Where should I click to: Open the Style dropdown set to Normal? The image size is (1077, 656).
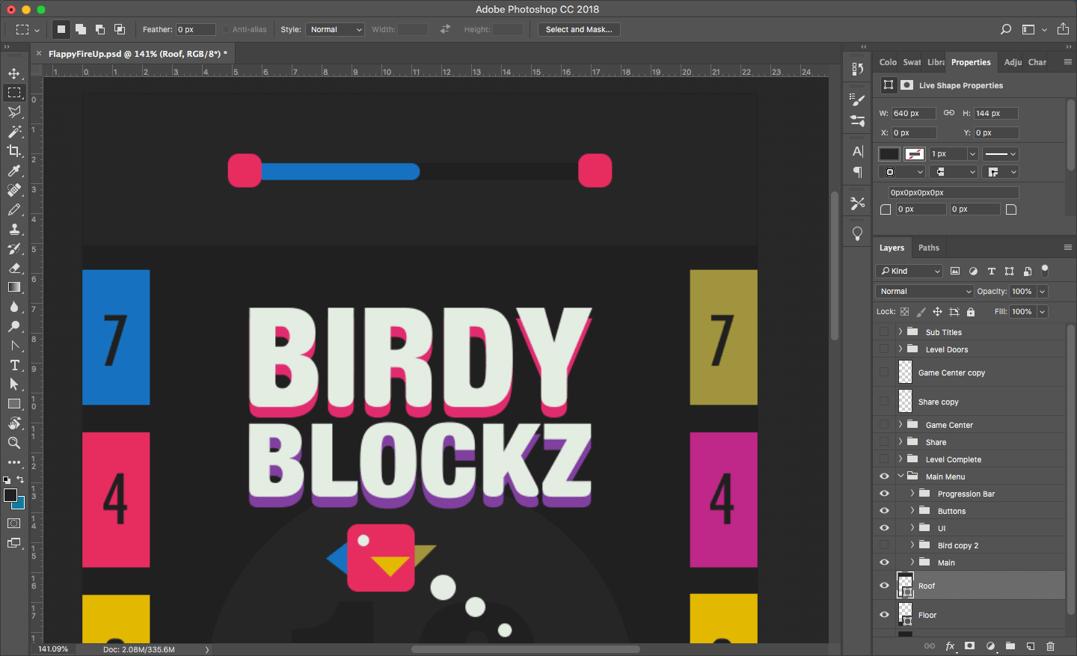click(335, 30)
